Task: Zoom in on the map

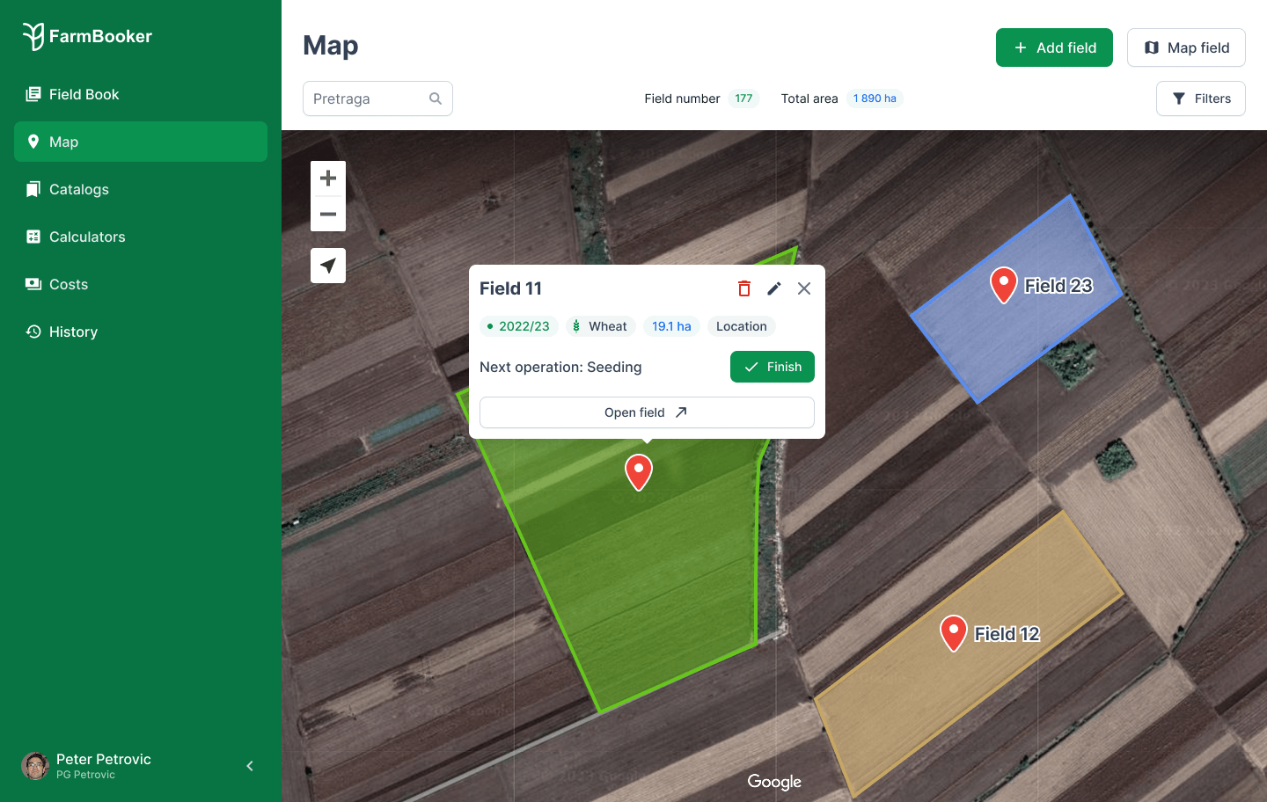Action: 328,179
